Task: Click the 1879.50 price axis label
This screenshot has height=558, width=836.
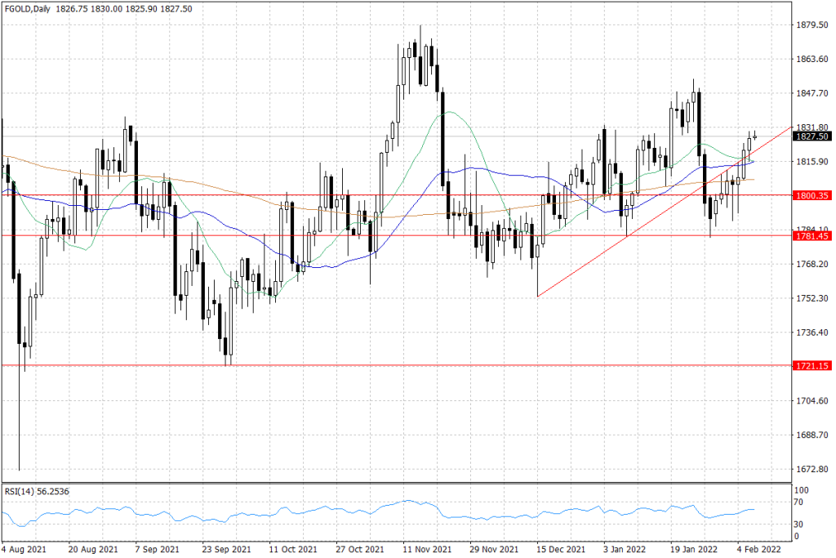Action: pos(812,25)
